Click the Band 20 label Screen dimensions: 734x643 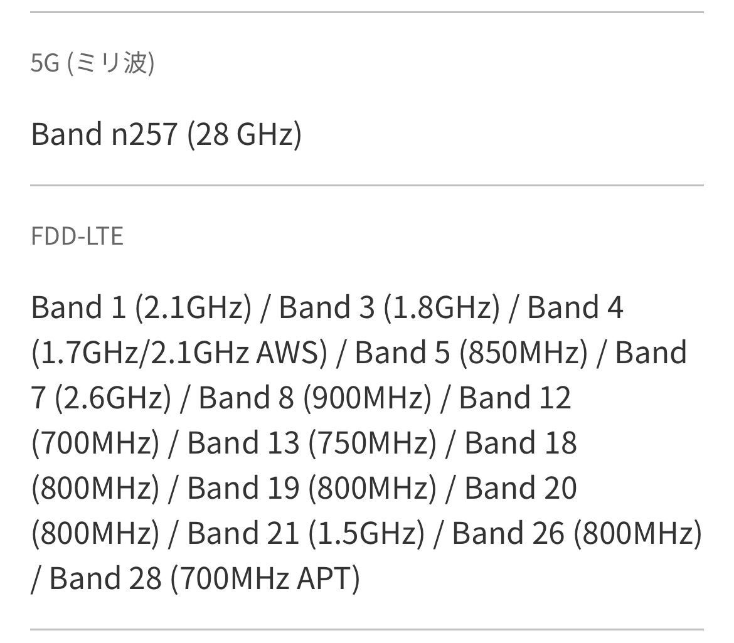[x=520, y=488]
